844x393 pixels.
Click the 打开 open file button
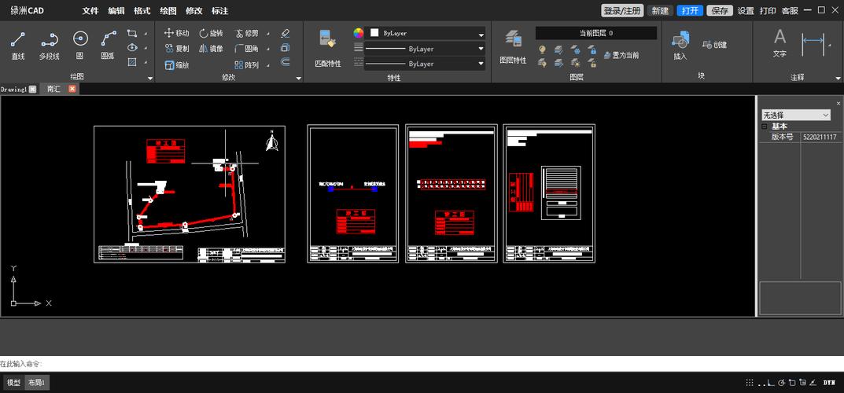[690, 11]
